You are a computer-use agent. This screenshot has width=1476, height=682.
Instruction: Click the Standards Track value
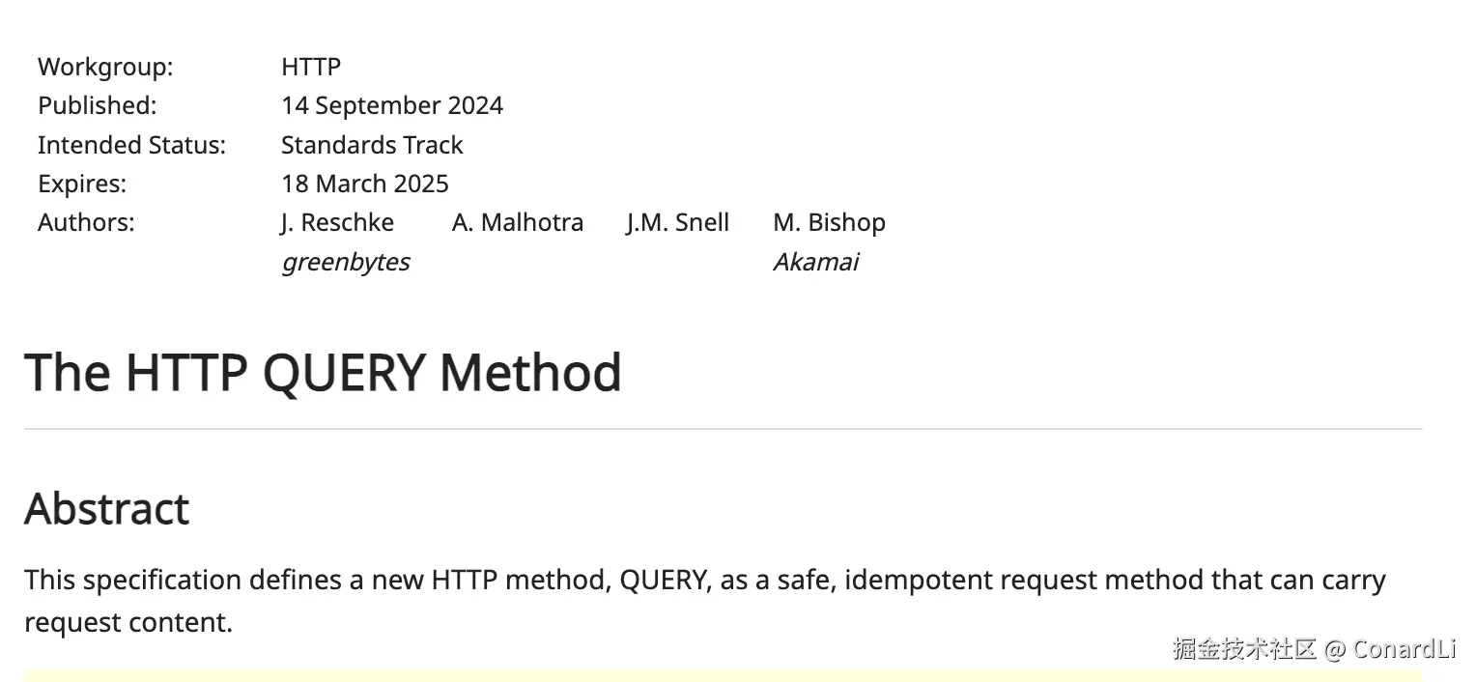tap(372, 145)
